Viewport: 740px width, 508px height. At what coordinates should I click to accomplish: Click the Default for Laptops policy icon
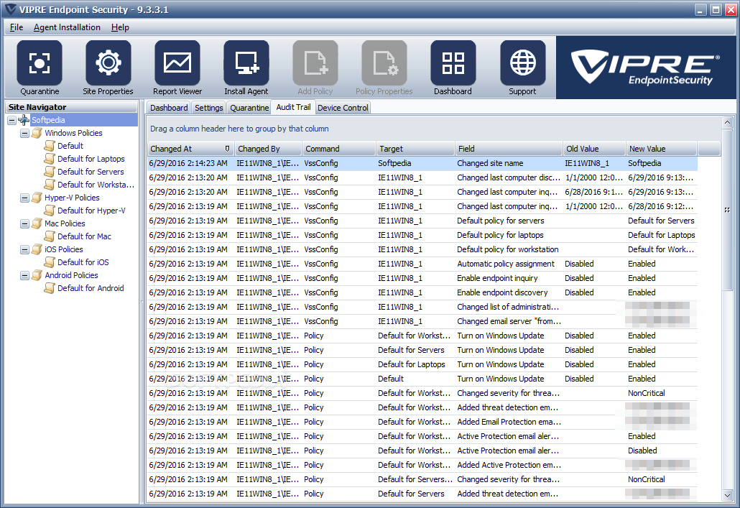click(50, 159)
